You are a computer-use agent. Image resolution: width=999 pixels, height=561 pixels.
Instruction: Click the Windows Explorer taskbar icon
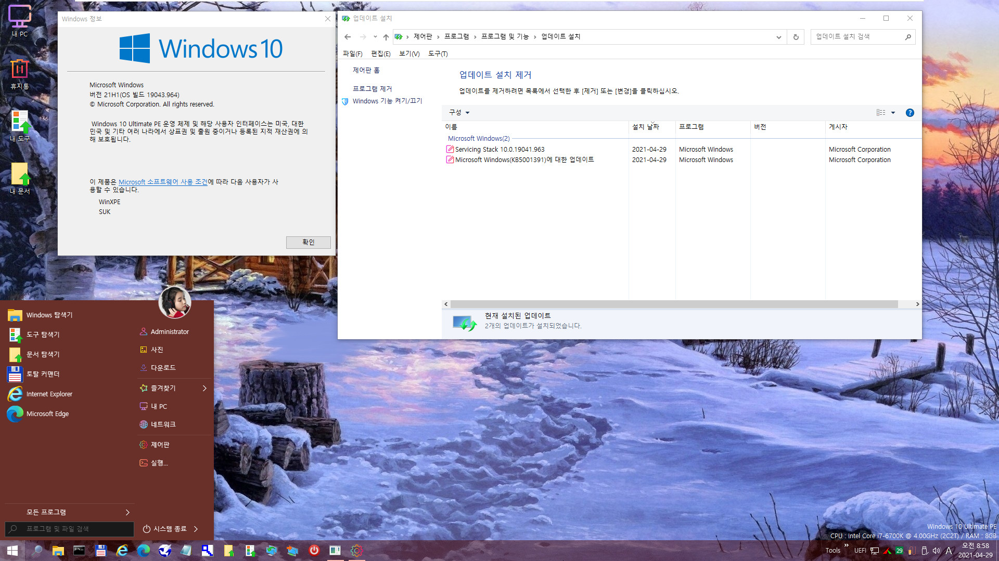(57, 550)
